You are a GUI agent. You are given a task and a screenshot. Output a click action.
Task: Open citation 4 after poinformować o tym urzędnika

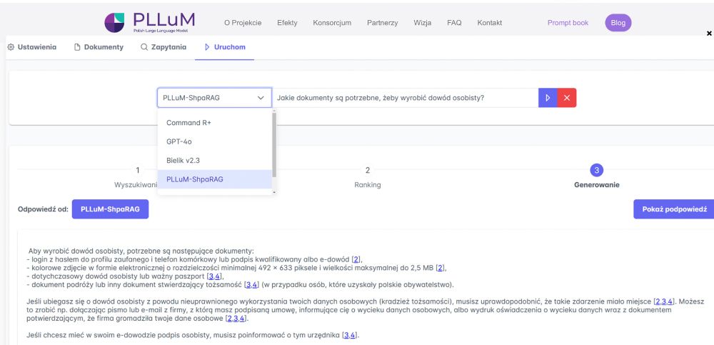[x=353, y=336]
